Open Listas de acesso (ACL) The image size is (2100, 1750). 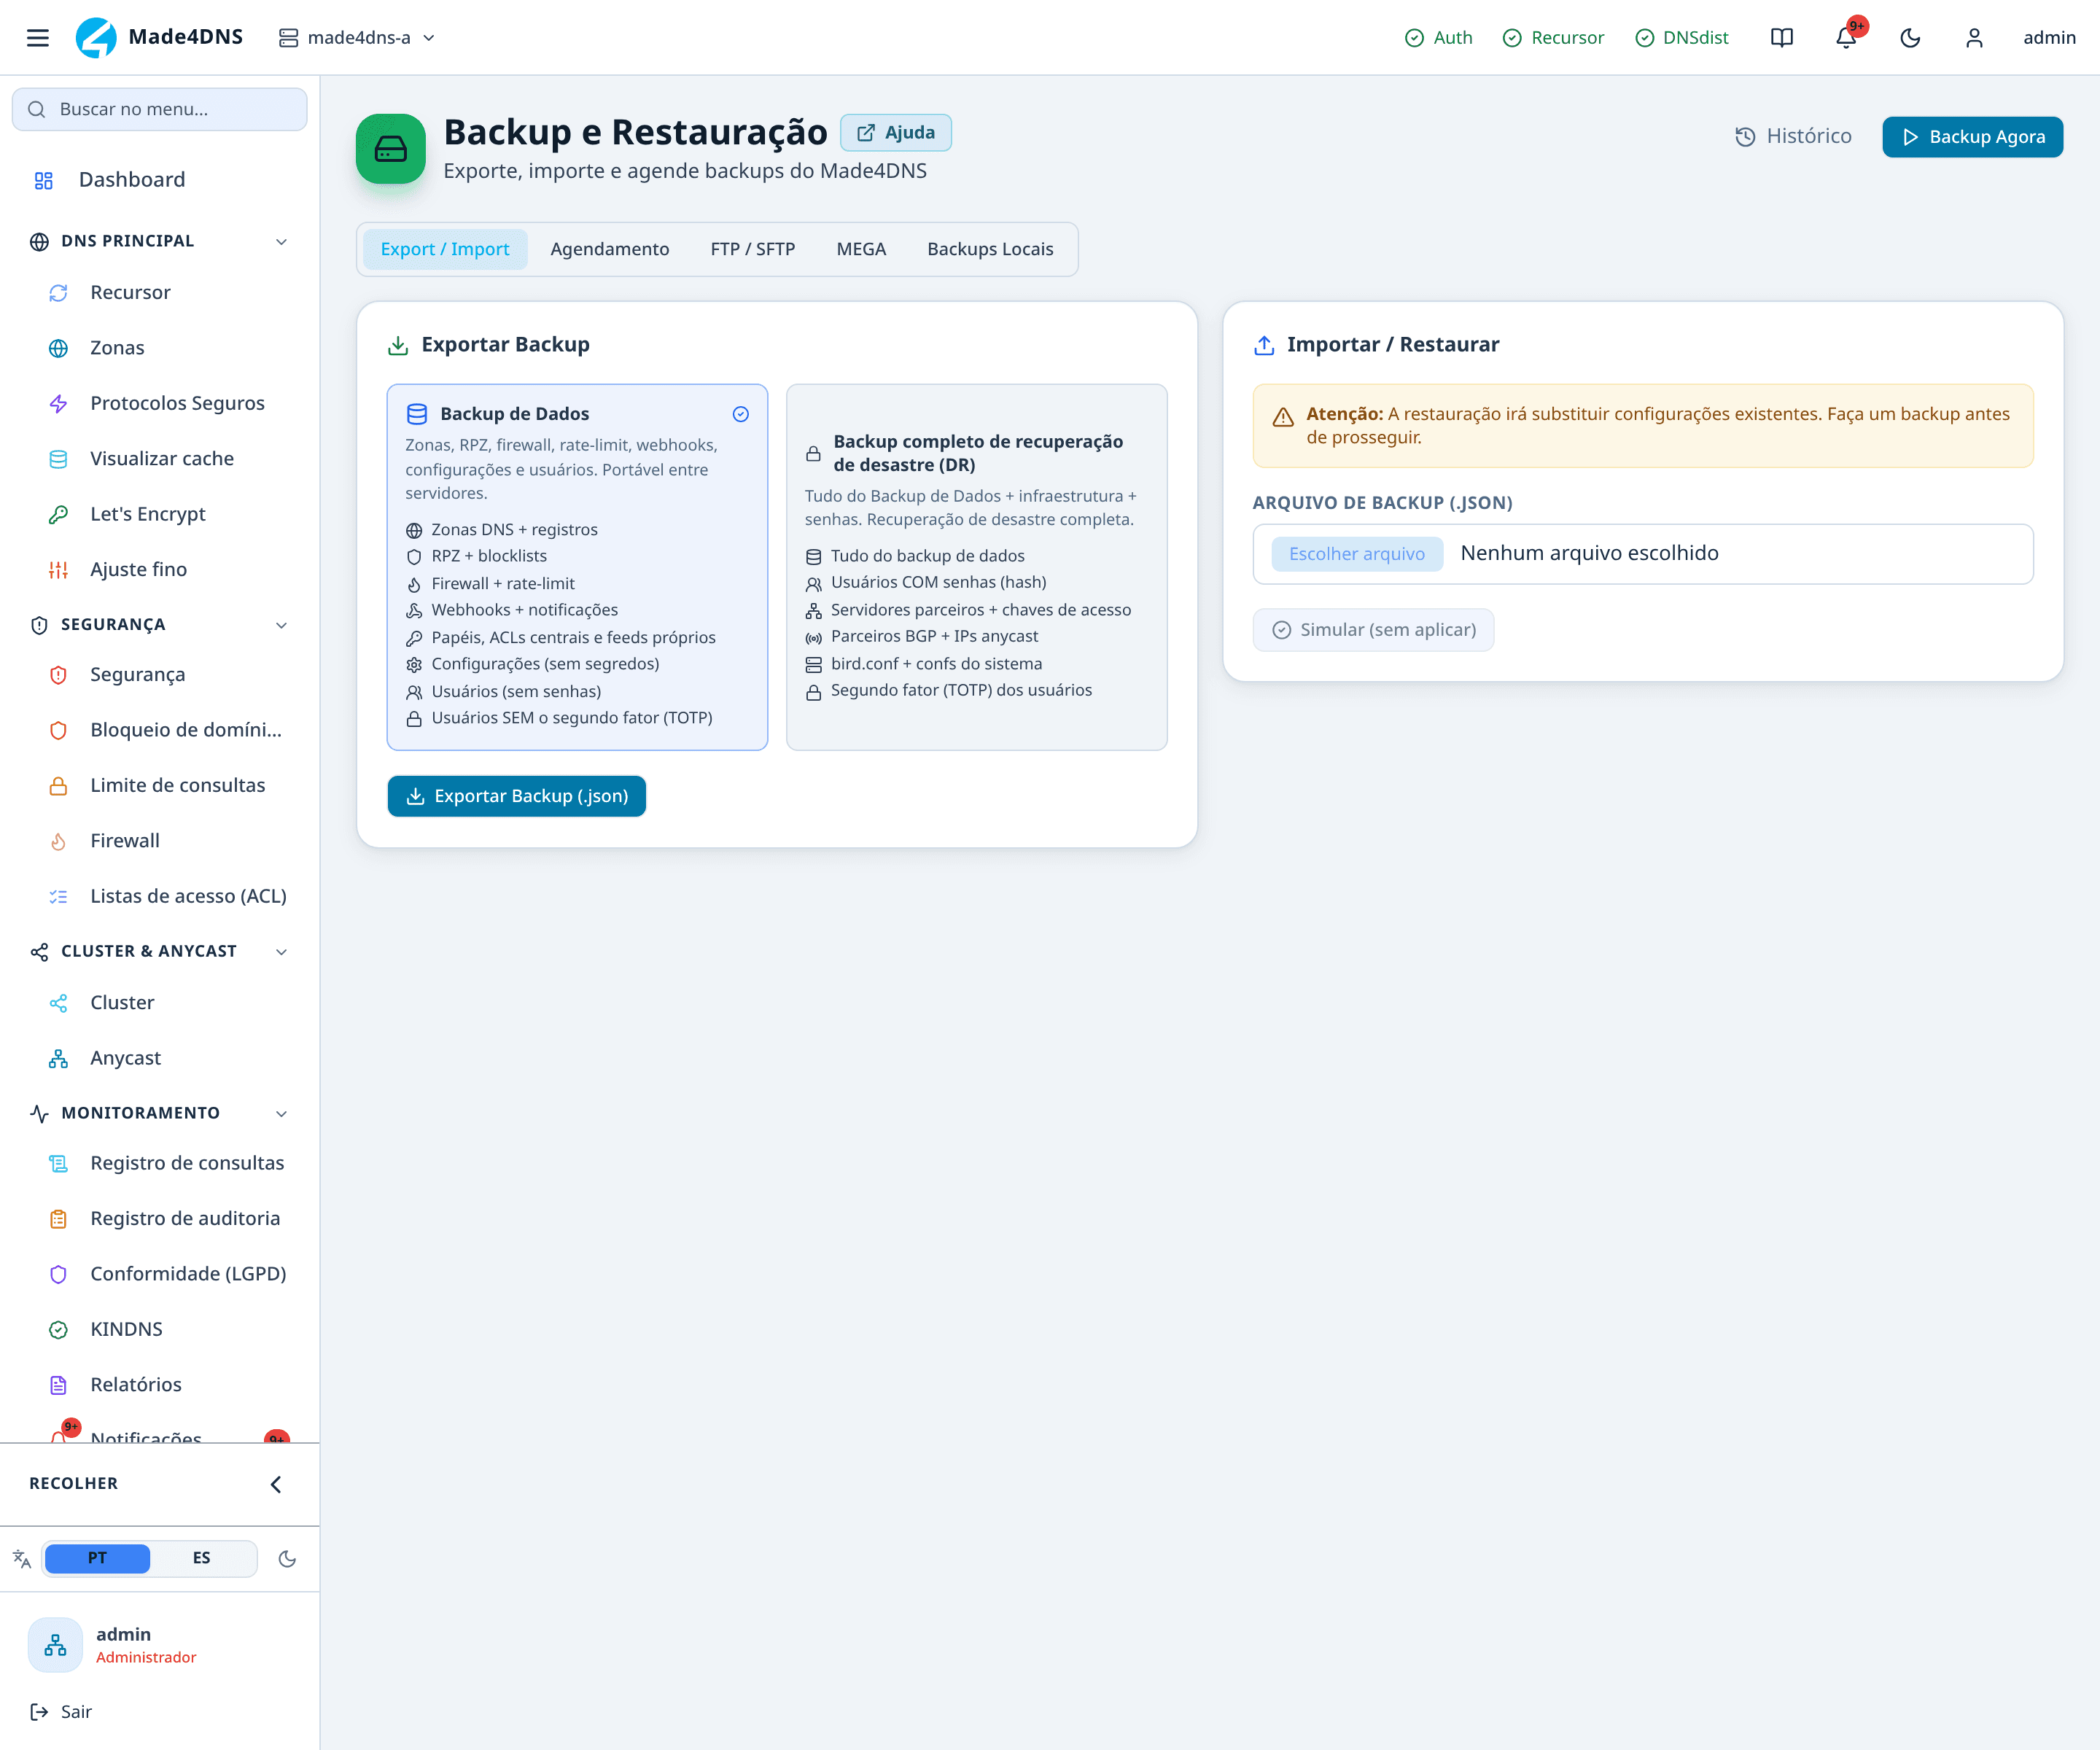[x=160, y=896]
